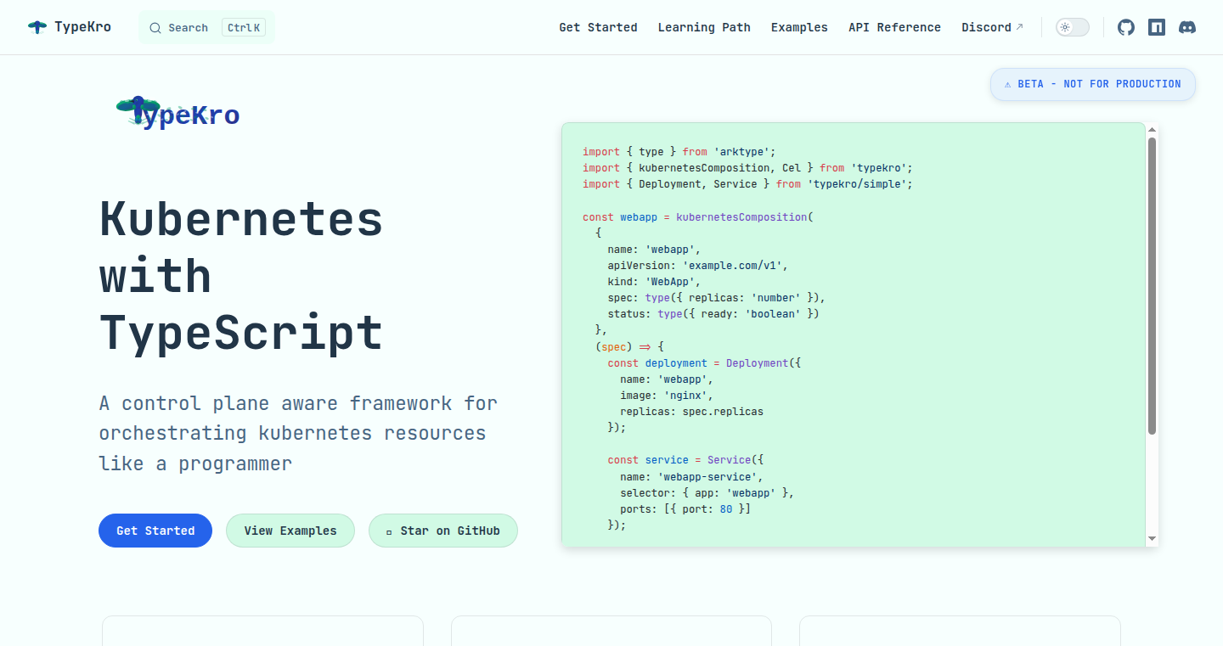Open the Search box
The image size is (1223, 646).
(207, 27)
